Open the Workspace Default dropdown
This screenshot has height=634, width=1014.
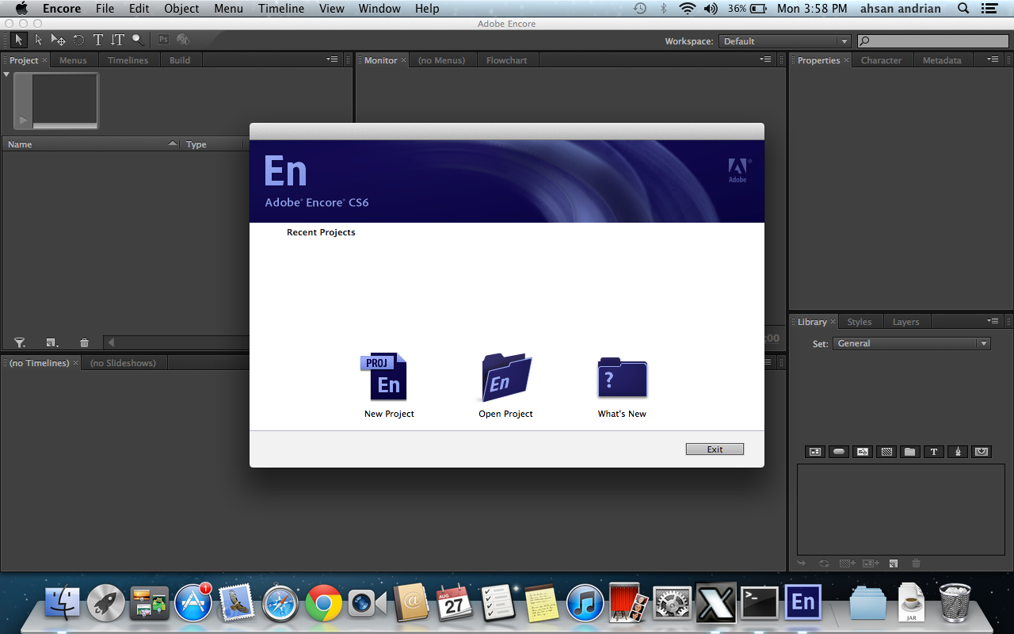(x=785, y=41)
